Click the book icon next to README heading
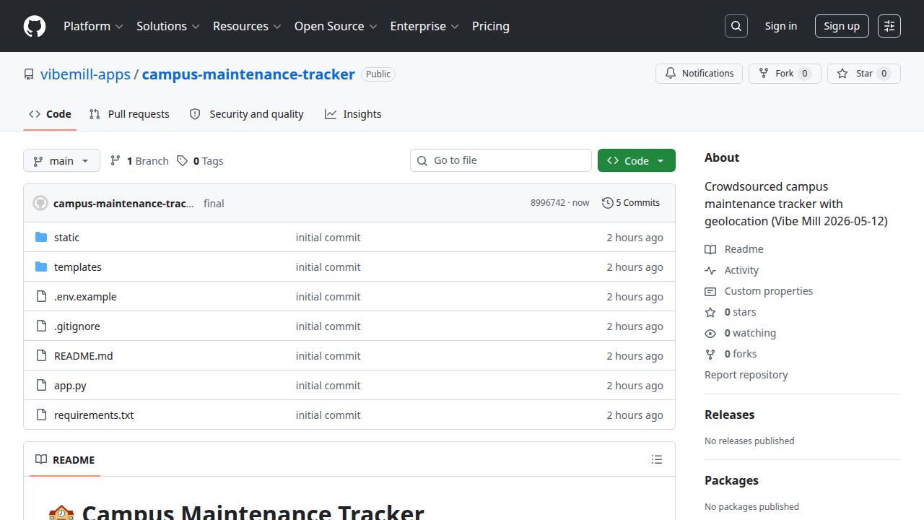The image size is (924, 520). coord(41,459)
